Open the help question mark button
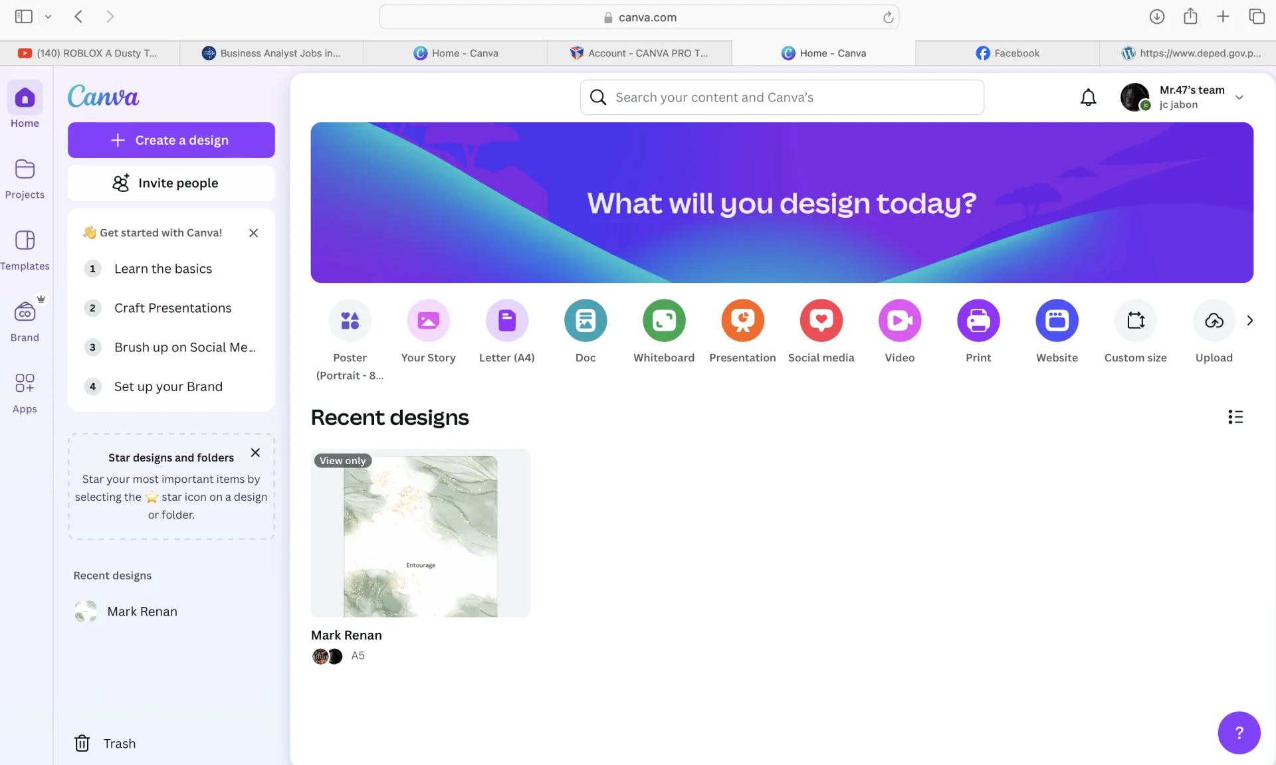Viewport: 1276px width, 765px height. (x=1239, y=733)
